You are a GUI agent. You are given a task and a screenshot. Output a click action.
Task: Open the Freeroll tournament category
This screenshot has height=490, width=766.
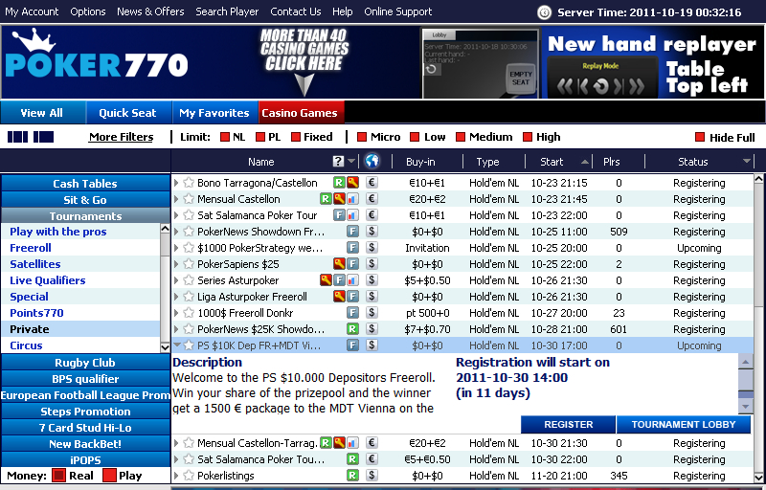point(31,248)
